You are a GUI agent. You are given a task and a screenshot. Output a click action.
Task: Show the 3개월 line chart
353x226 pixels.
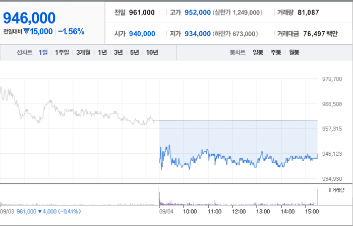pos(83,52)
